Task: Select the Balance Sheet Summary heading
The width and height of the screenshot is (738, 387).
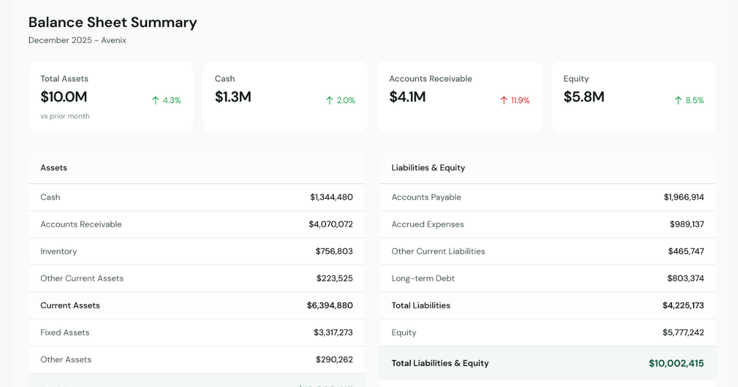Action: click(x=113, y=22)
